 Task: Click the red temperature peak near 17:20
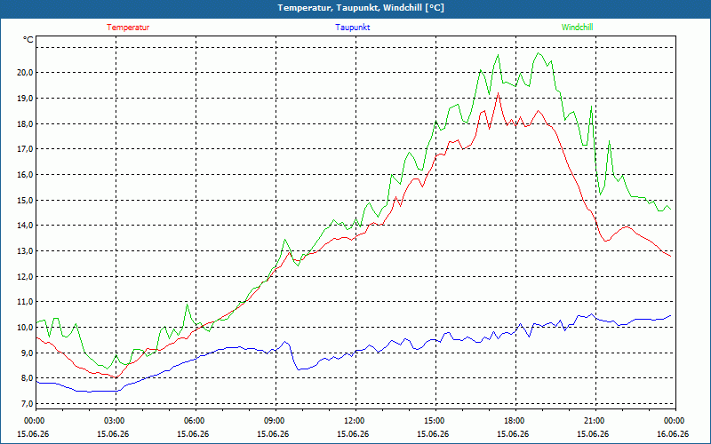498,93
